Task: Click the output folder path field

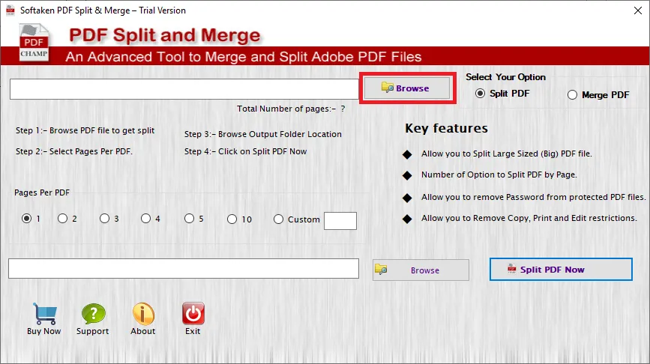Action: click(x=184, y=268)
